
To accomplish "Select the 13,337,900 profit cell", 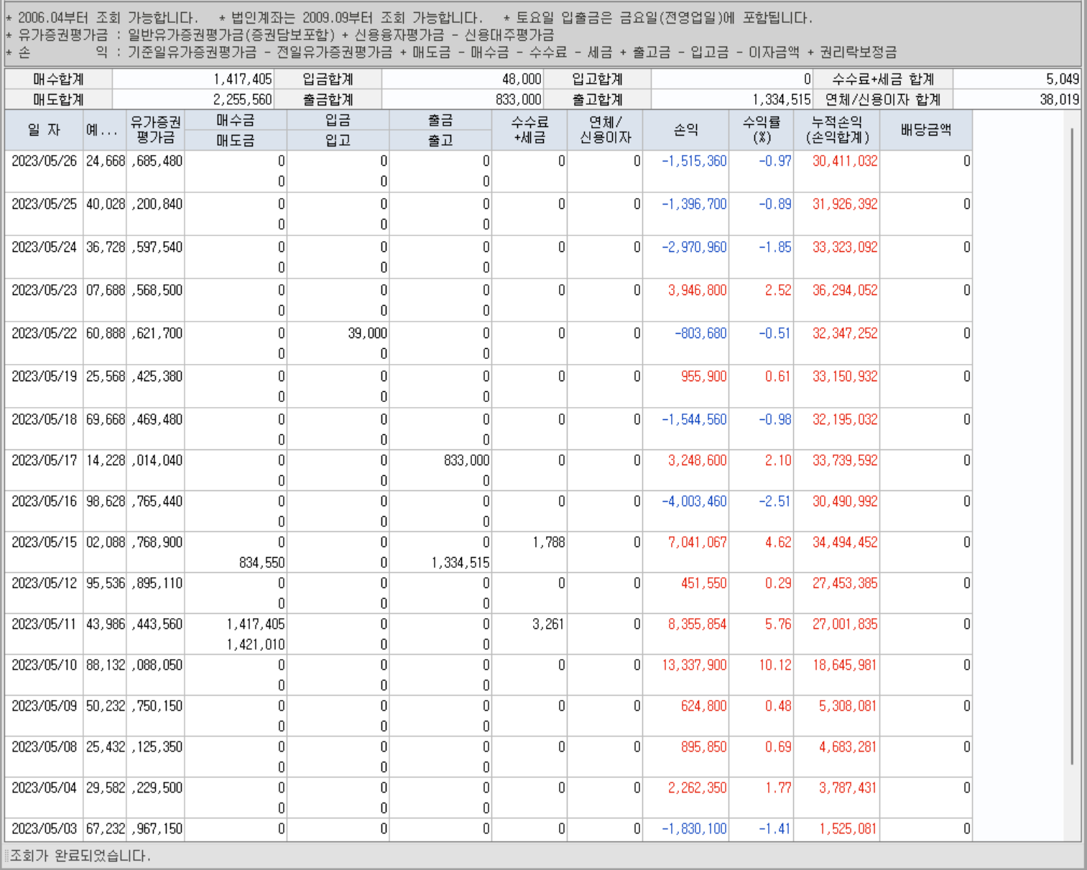I will pos(694,665).
